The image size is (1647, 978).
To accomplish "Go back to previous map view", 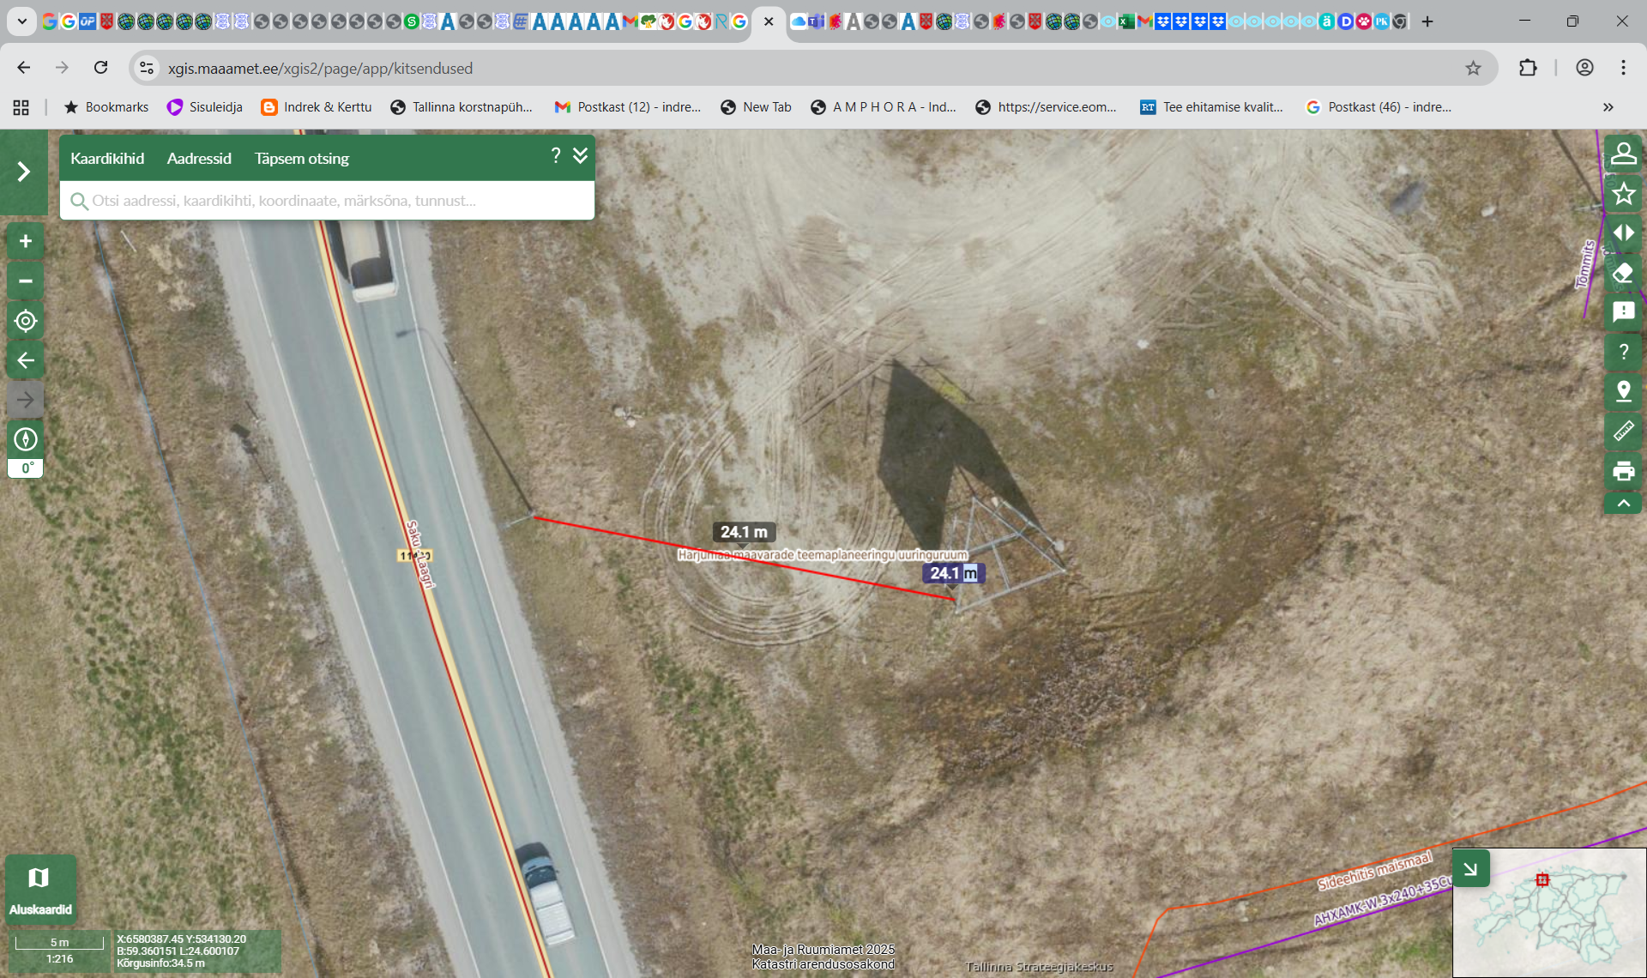I will pos(26,360).
